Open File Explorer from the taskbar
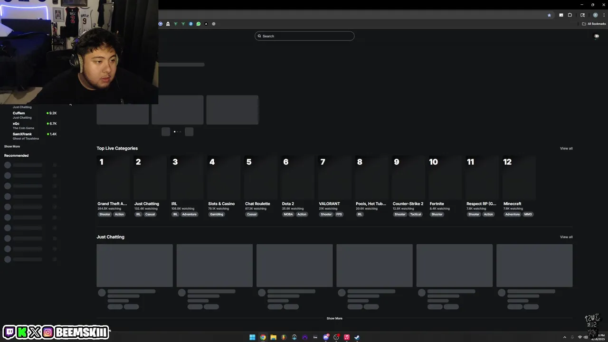 (x=273, y=337)
